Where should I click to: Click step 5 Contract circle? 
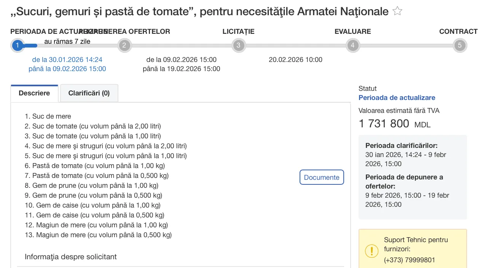(459, 46)
